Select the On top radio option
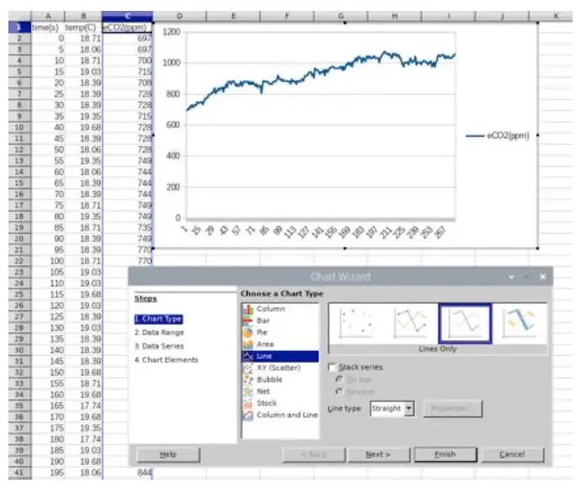 339,380
